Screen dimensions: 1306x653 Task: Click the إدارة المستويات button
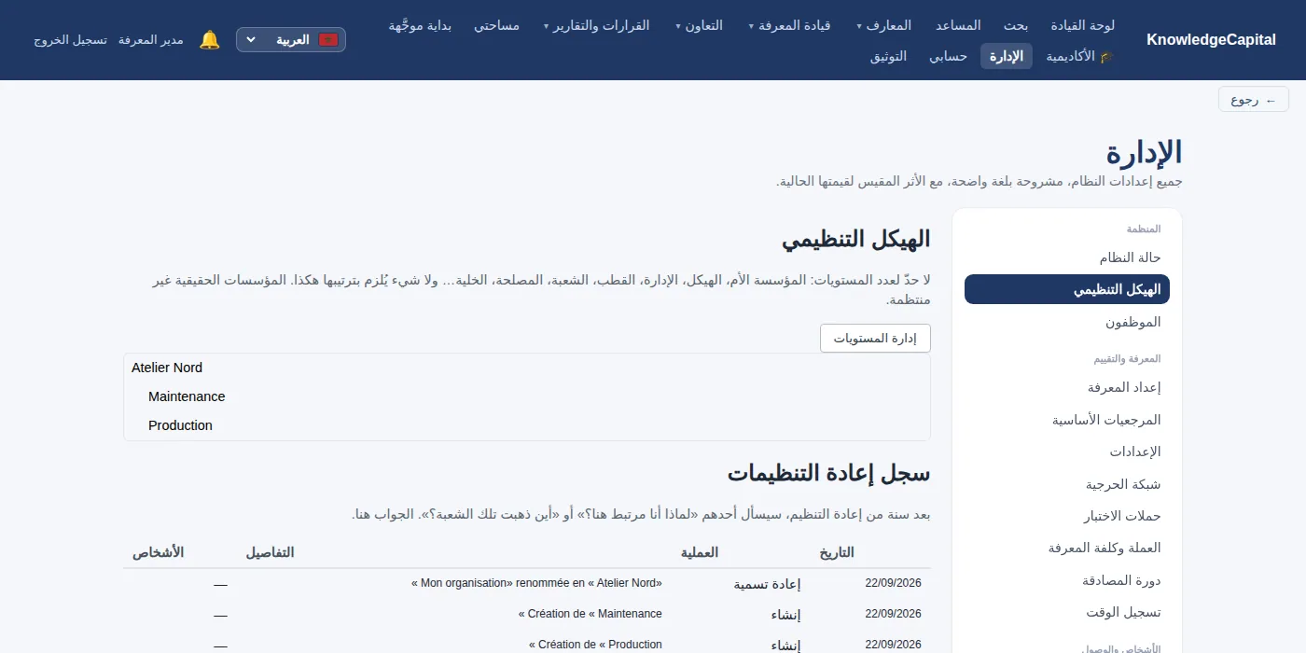point(875,339)
